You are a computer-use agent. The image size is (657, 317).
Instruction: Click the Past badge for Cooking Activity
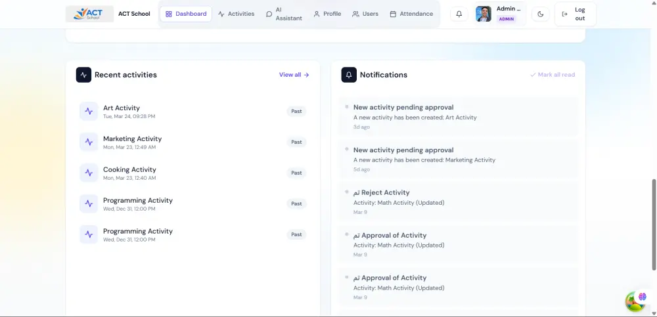click(x=297, y=173)
